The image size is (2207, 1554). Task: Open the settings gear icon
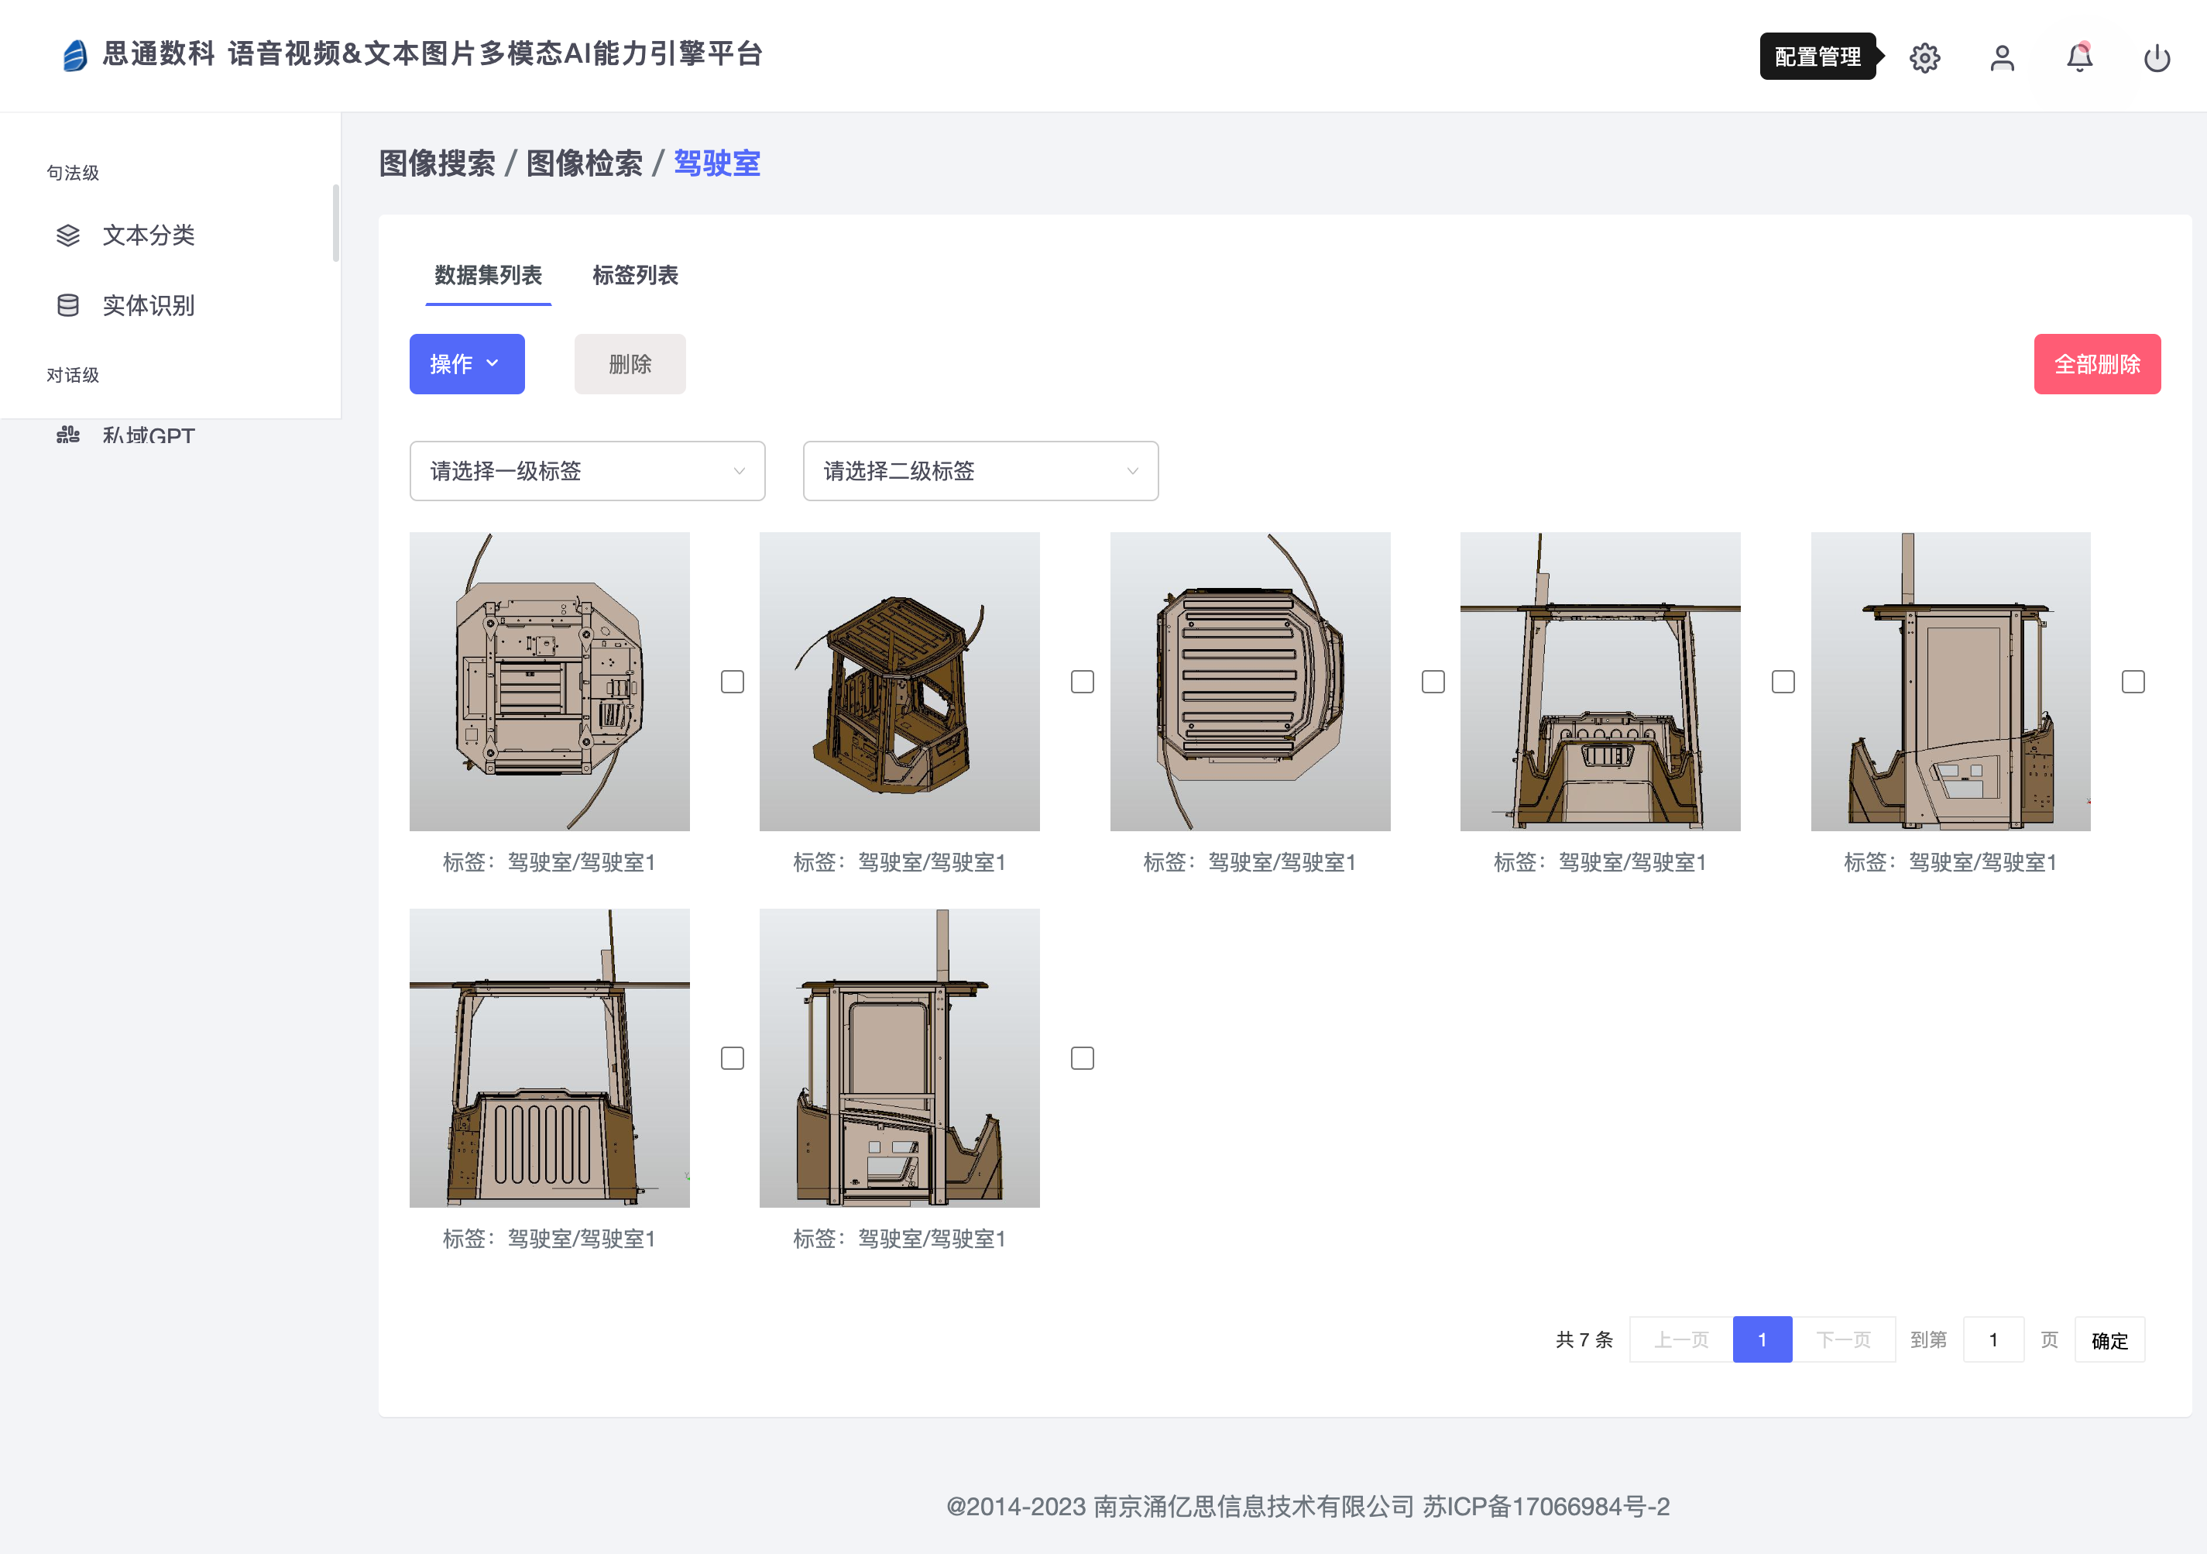1924,57
